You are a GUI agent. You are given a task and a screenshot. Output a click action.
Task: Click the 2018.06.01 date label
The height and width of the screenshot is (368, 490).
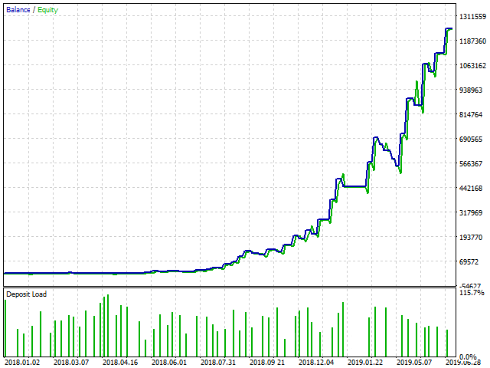(x=169, y=363)
